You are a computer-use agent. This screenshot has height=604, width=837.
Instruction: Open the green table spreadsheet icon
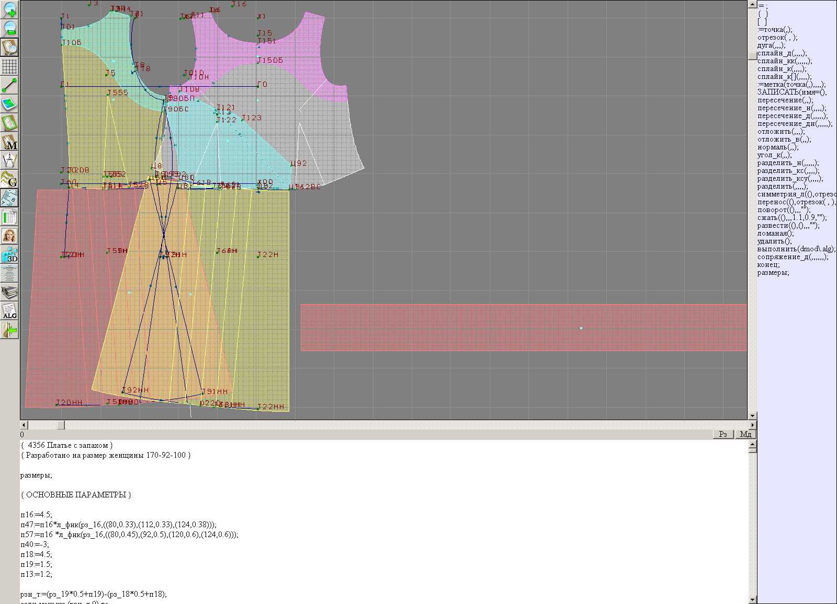pos(9,217)
